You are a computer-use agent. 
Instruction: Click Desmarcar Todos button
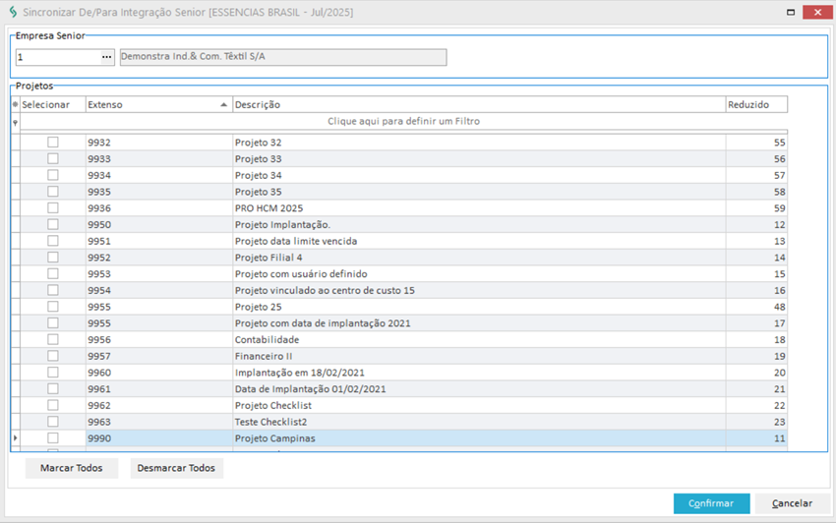point(176,468)
